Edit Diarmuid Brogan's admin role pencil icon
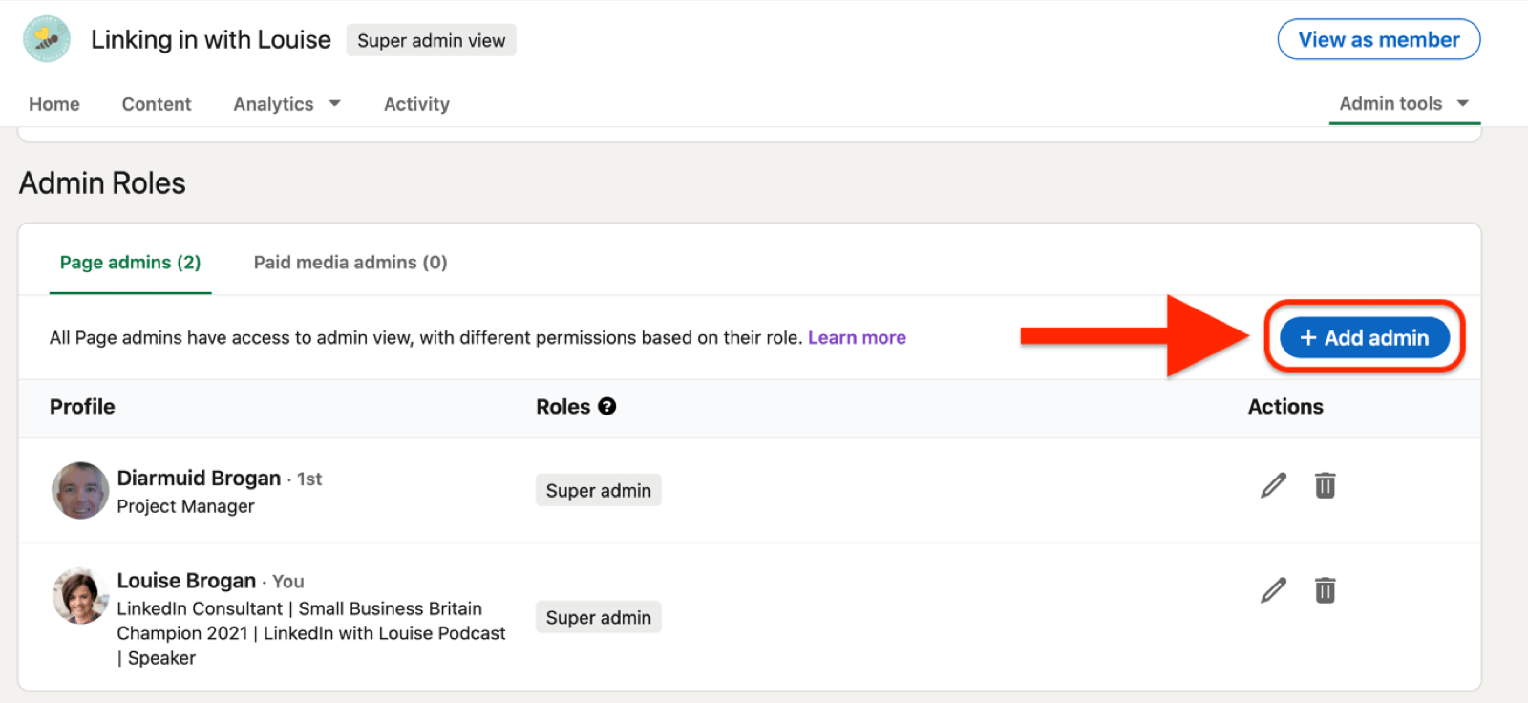This screenshot has height=703, width=1528. pyautogui.click(x=1273, y=486)
